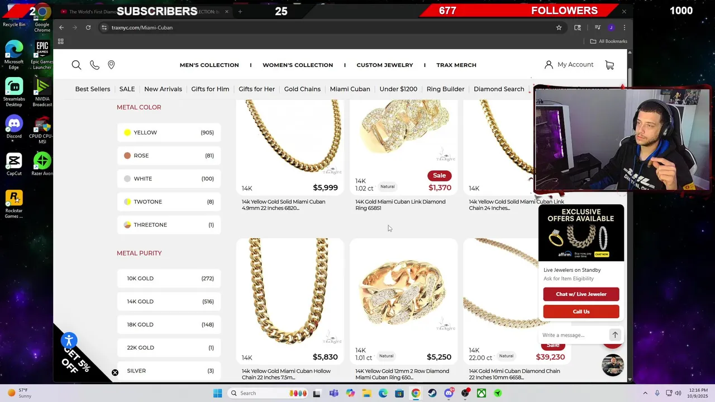This screenshot has width=715, height=402.
Task: Open WOMEN'S COLLECTION menu
Action: [x=298, y=65]
